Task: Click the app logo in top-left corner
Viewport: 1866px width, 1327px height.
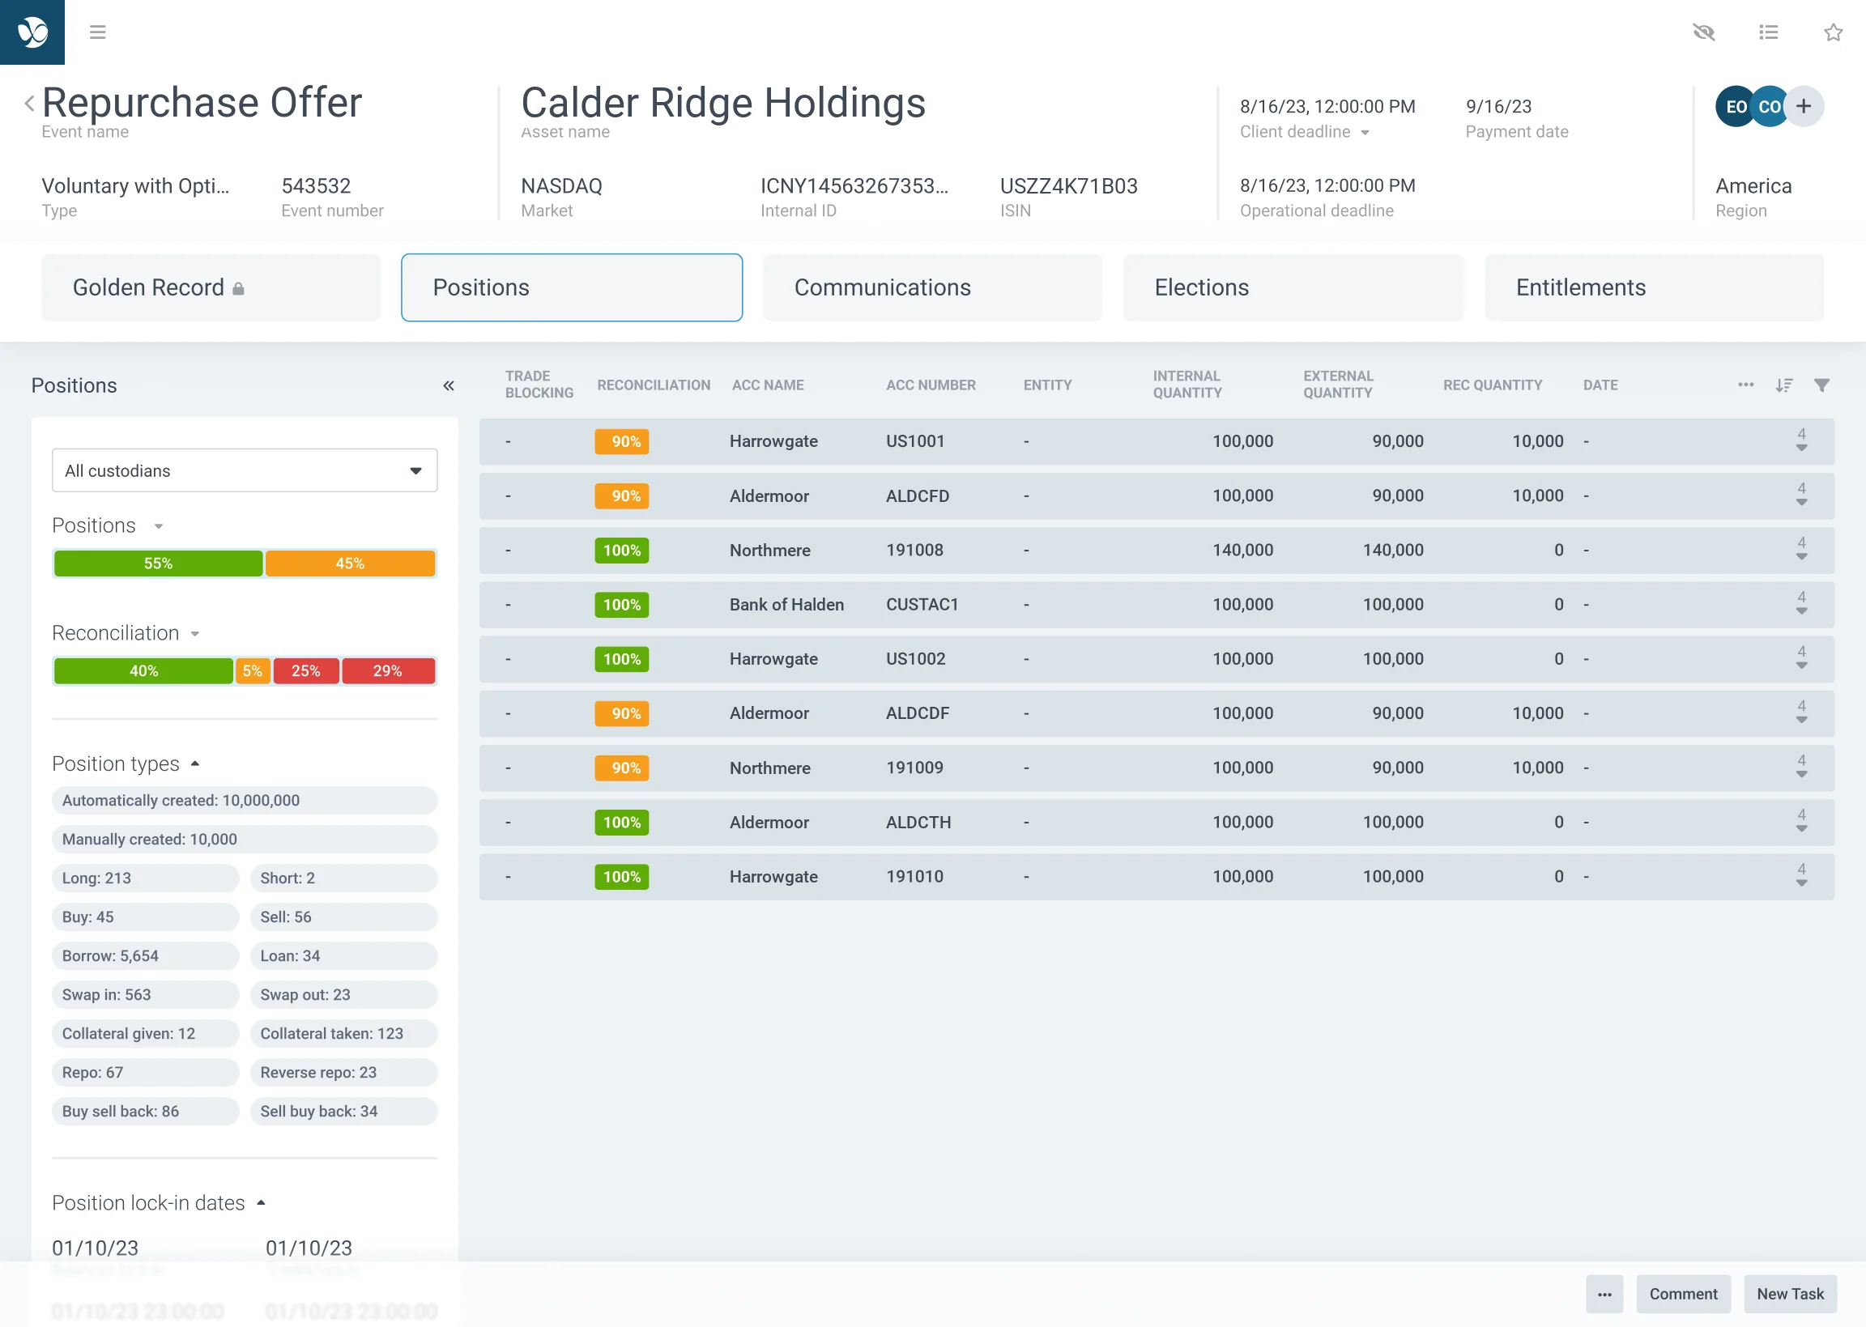Action: click(x=32, y=32)
